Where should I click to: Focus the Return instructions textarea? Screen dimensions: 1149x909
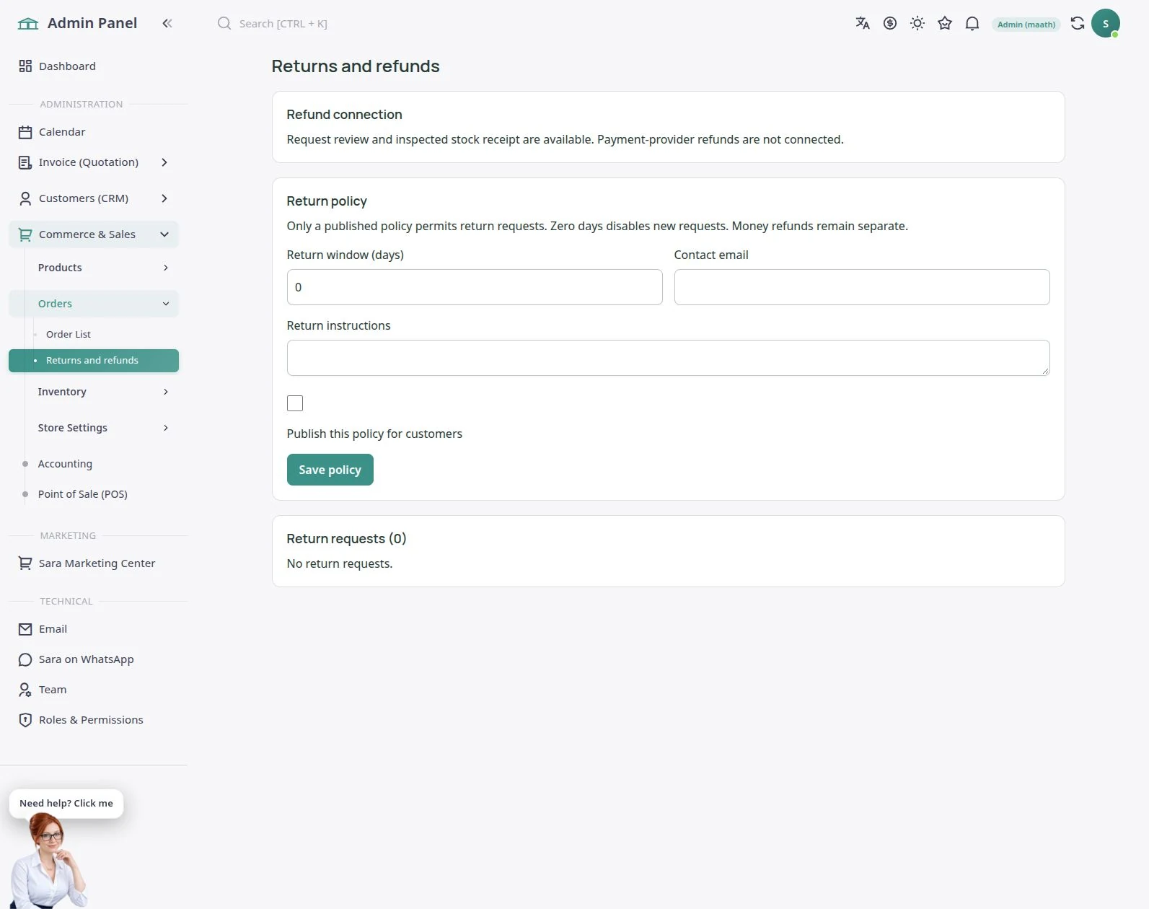pyautogui.click(x=668, y=358)
